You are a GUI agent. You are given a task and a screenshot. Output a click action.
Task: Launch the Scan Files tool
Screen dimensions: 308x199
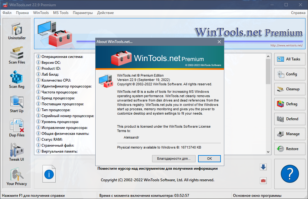coord(17,55)
